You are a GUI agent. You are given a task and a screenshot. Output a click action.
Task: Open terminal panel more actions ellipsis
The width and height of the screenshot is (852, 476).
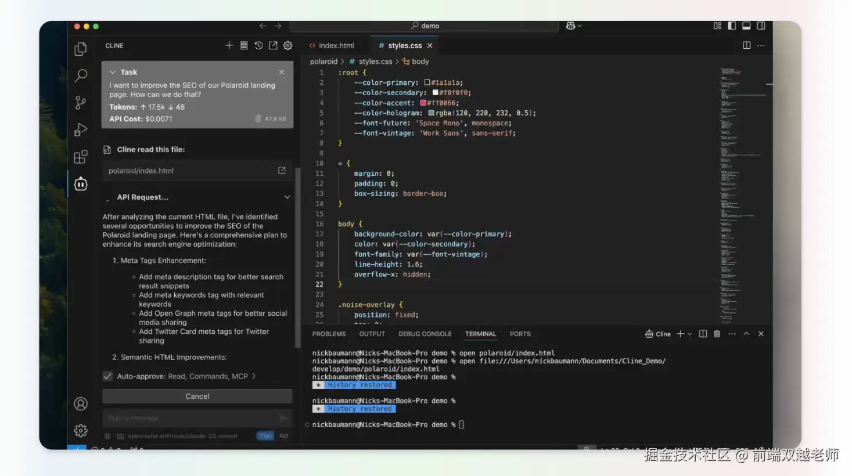(732, 334)
